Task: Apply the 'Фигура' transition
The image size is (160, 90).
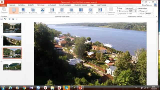Action: 90,11
